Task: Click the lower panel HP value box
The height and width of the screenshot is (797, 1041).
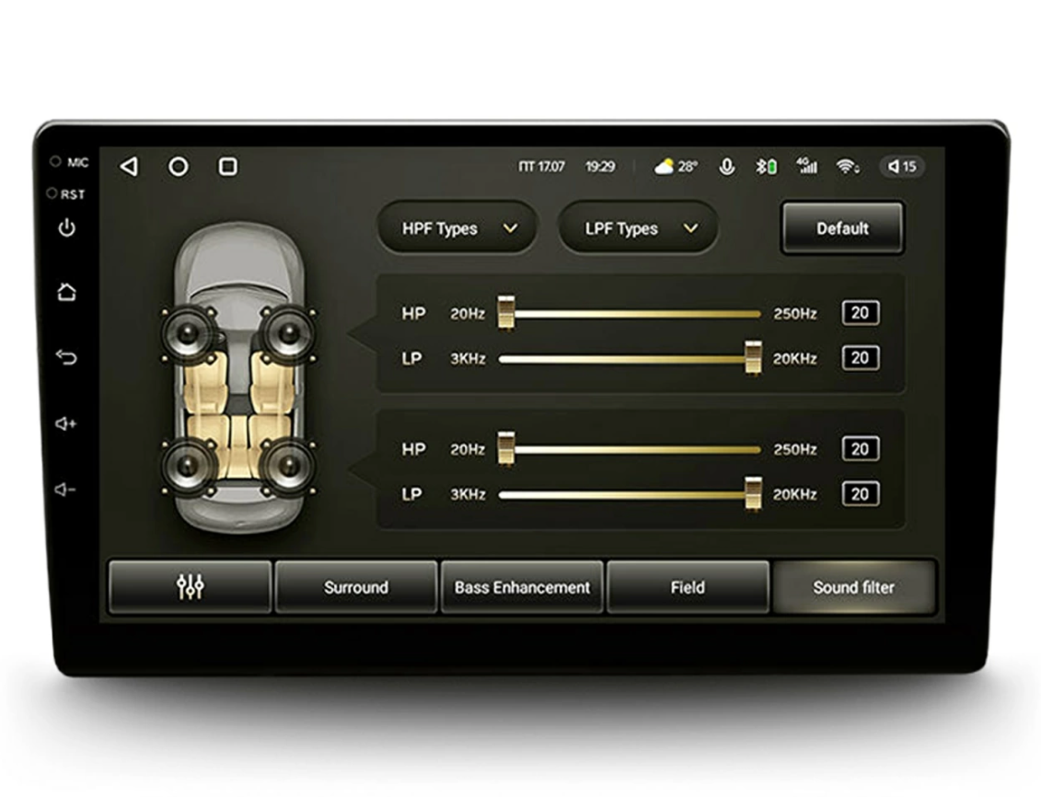Action: [861, 448]
